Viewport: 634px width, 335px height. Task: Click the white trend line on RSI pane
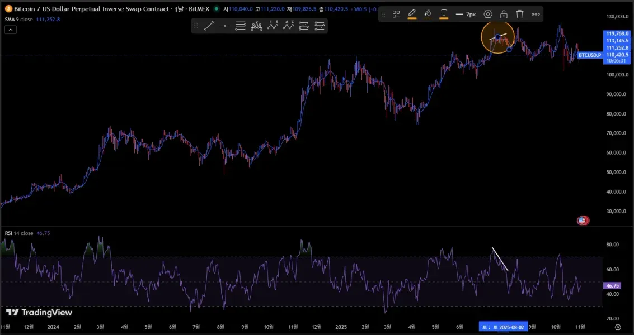pos(500,259)
